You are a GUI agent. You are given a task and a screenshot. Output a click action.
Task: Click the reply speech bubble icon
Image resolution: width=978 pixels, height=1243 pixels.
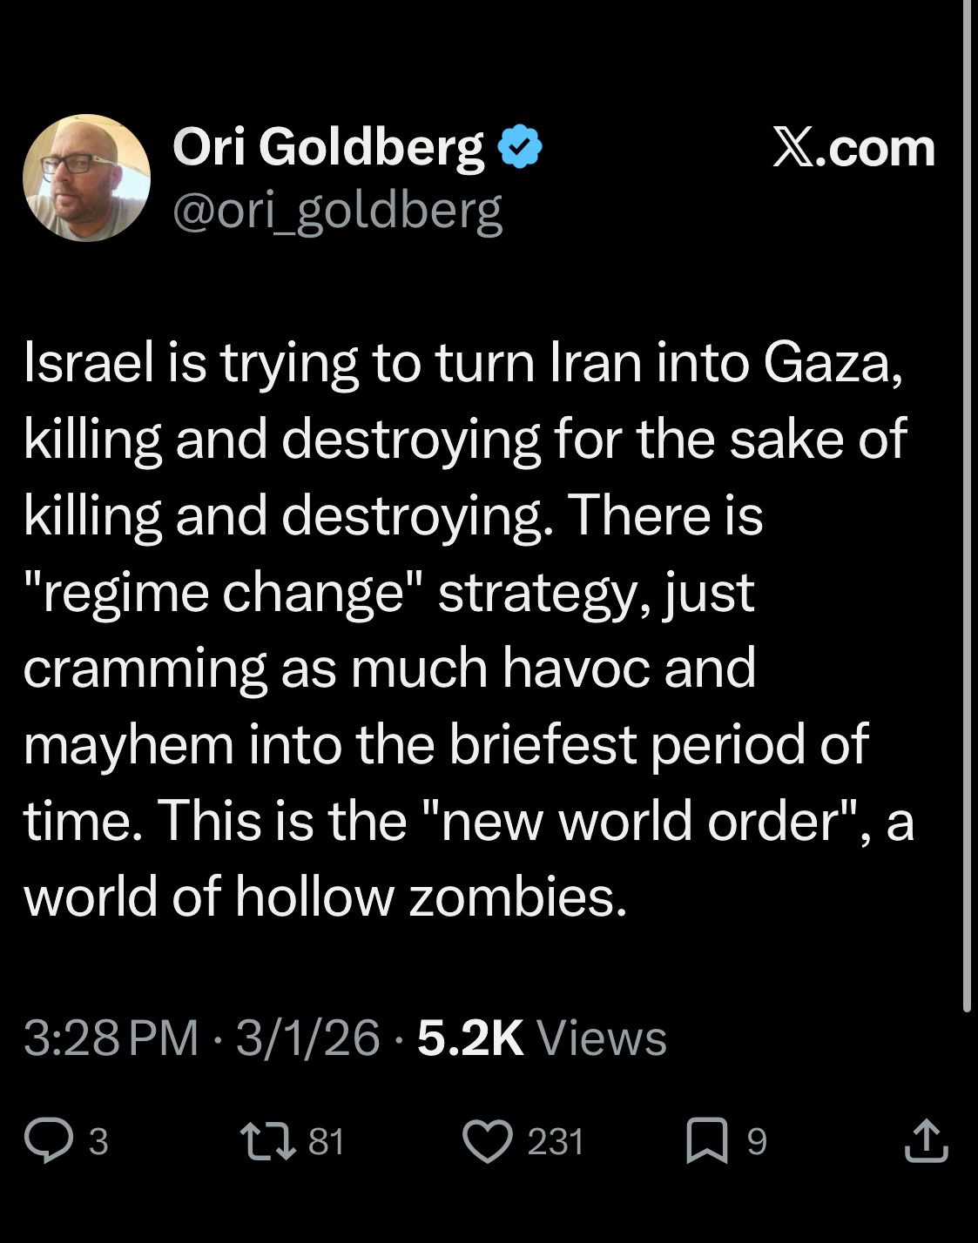[49, 1141]
